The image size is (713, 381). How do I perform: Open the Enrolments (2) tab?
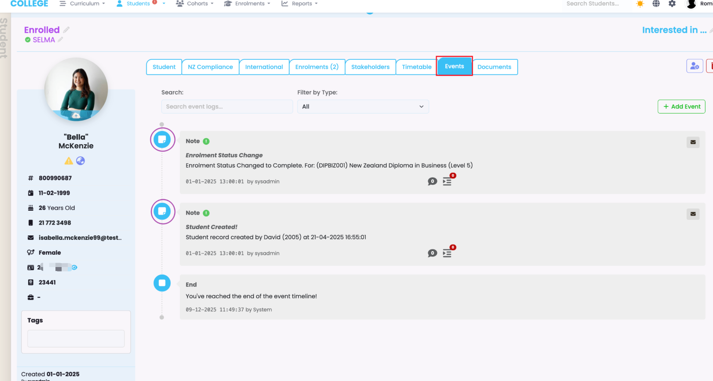pos(317,67)
